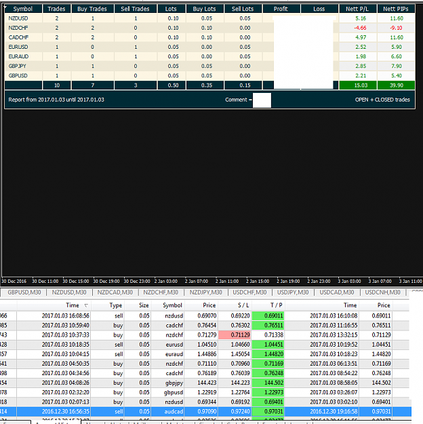Select the EURUSD row in the report table
This screenshot has width=423, height=424.
coord(209,47)
